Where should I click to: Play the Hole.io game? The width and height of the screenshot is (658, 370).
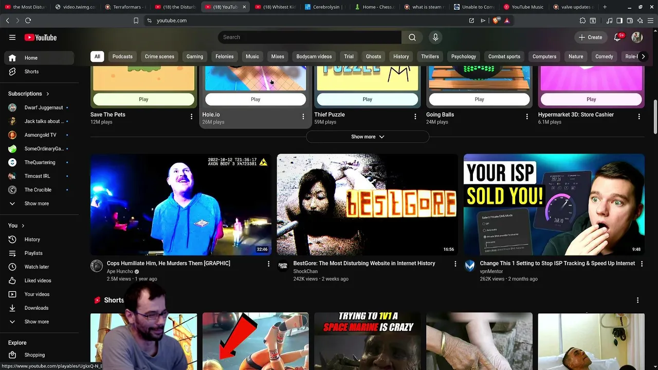tap(255, 99)
